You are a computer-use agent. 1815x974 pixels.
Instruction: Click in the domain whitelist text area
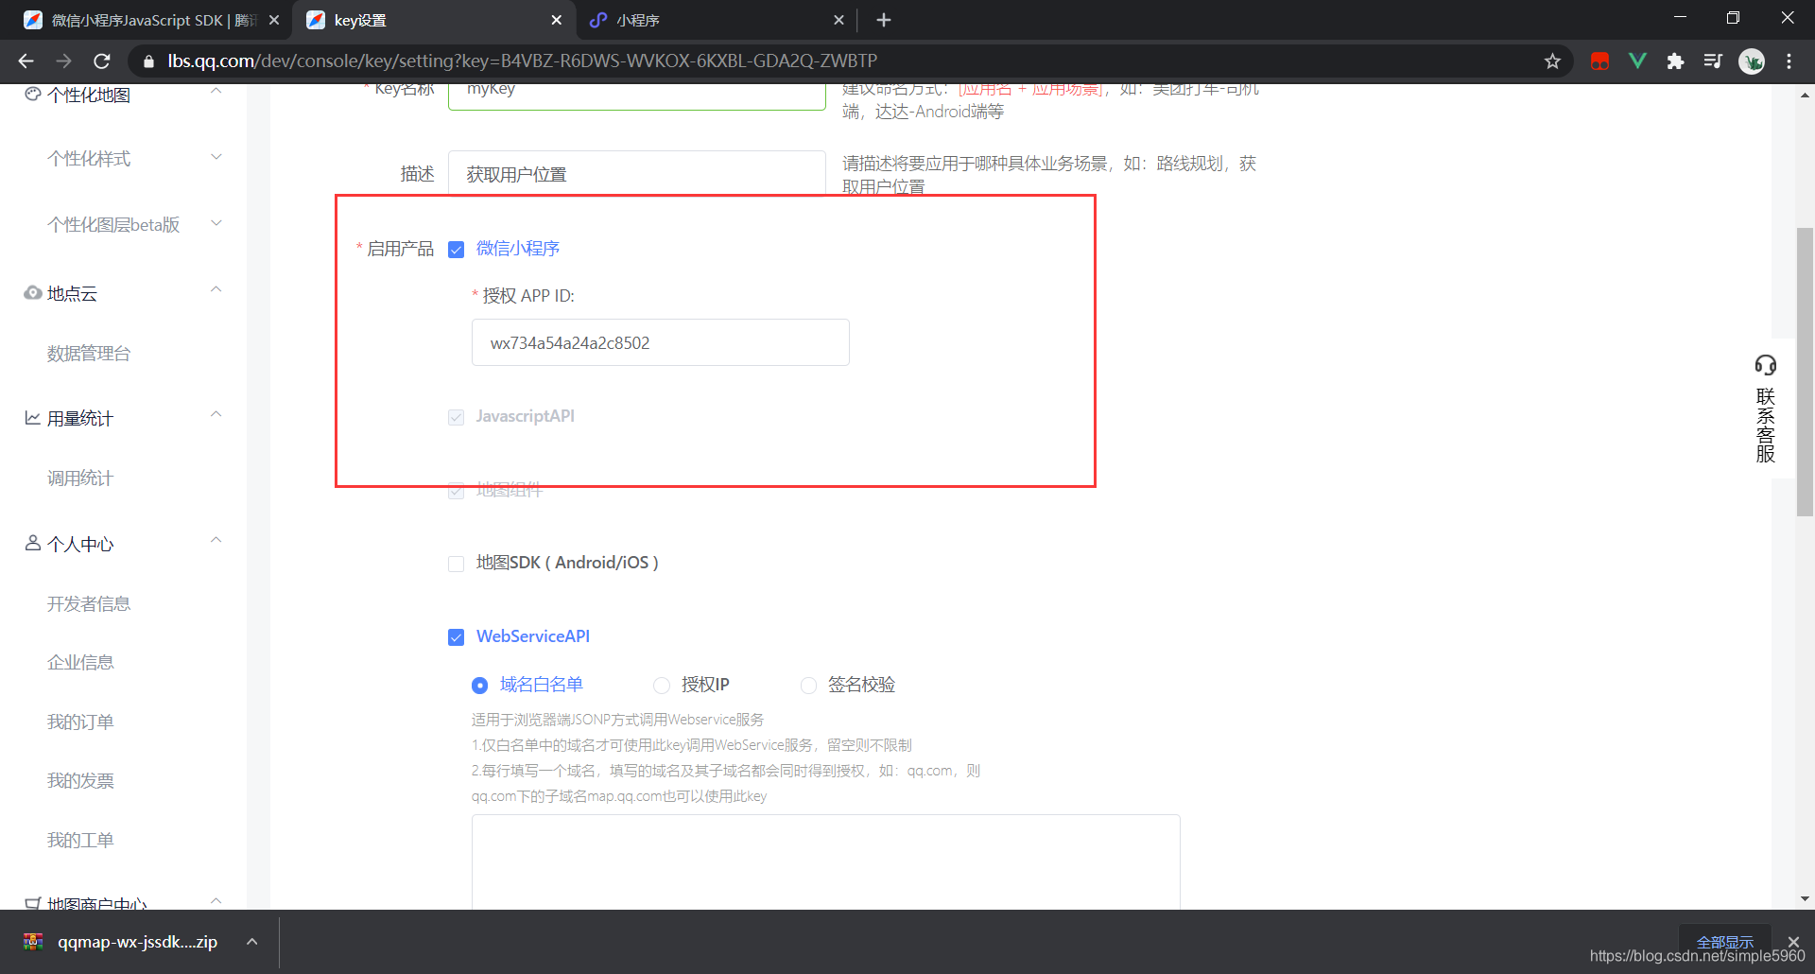tap(826, 861)
